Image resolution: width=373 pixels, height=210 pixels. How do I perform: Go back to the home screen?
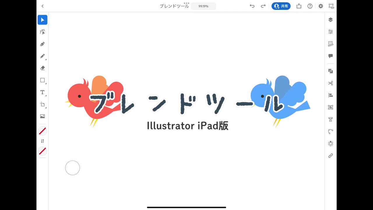tap(43, 6)
